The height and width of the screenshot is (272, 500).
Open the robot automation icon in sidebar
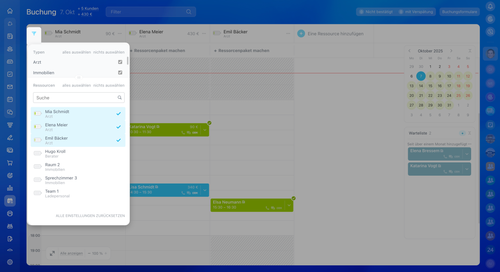pos(10,226)
